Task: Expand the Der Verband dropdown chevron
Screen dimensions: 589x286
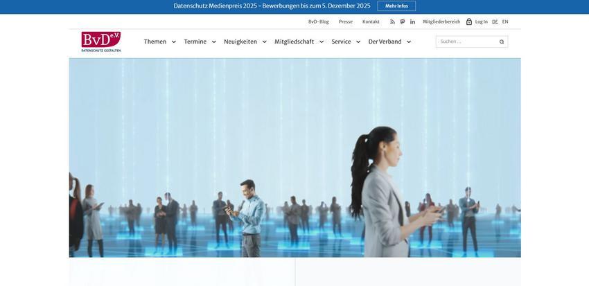Action: 409,42
